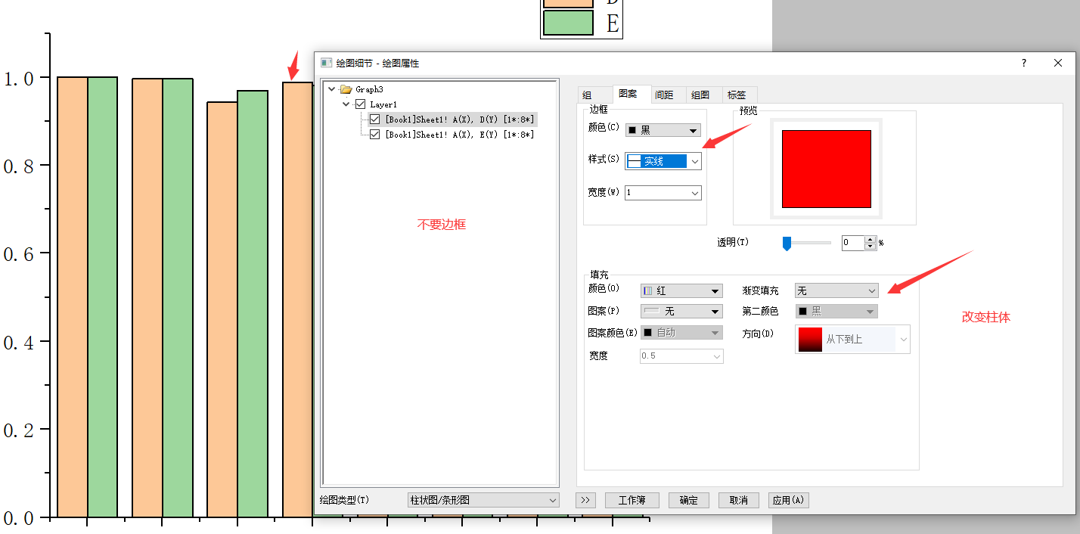The image size is (1080, 534).
Task: Disable the [Book1]Sheet1! A(X), E(Y) dataset
Action: [x=374, y=134]
